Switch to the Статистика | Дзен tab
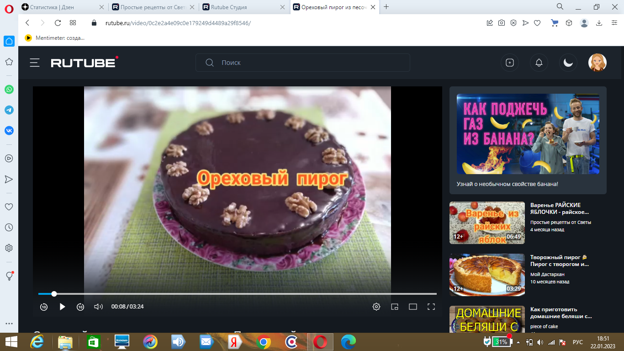The height and width of the screenshot is (351, 624). 63,7
